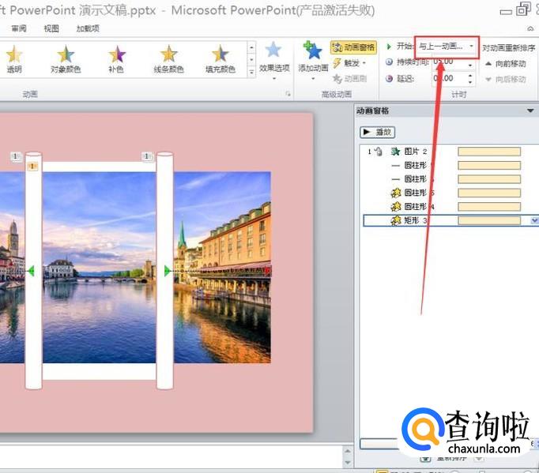Open the 添加动画 add animation menu
Image resolution: width=539 pixels, height=473 pixels.
click(313, 61)
